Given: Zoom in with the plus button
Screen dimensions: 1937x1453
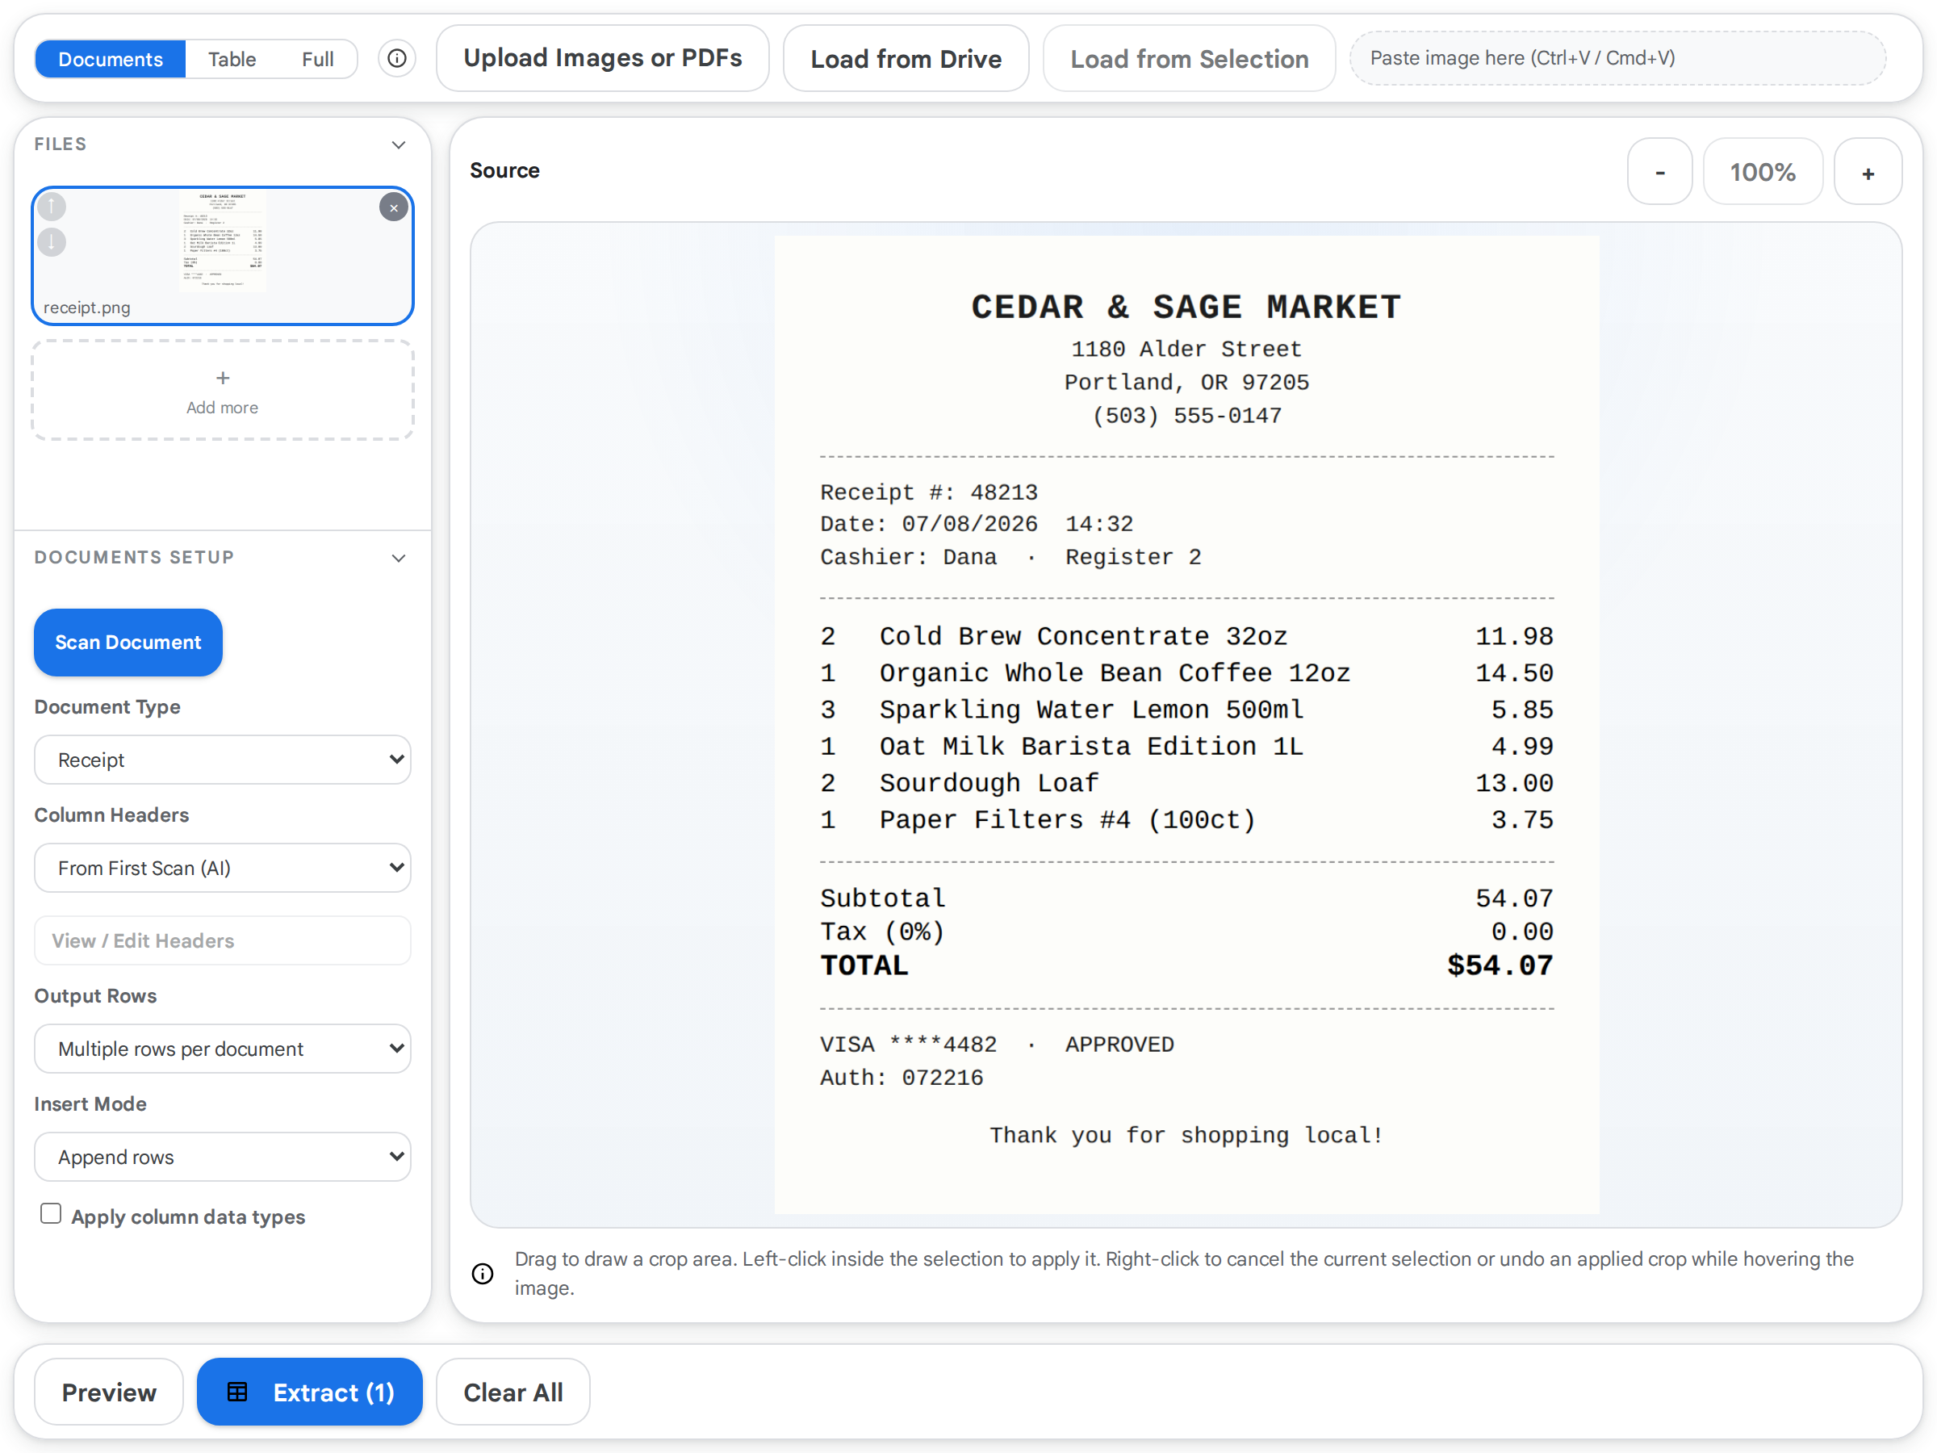Looking at the screenshot, I should (1868, 172).
